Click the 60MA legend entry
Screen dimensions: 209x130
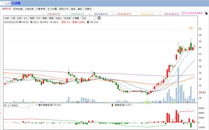[x=121, y=14]
